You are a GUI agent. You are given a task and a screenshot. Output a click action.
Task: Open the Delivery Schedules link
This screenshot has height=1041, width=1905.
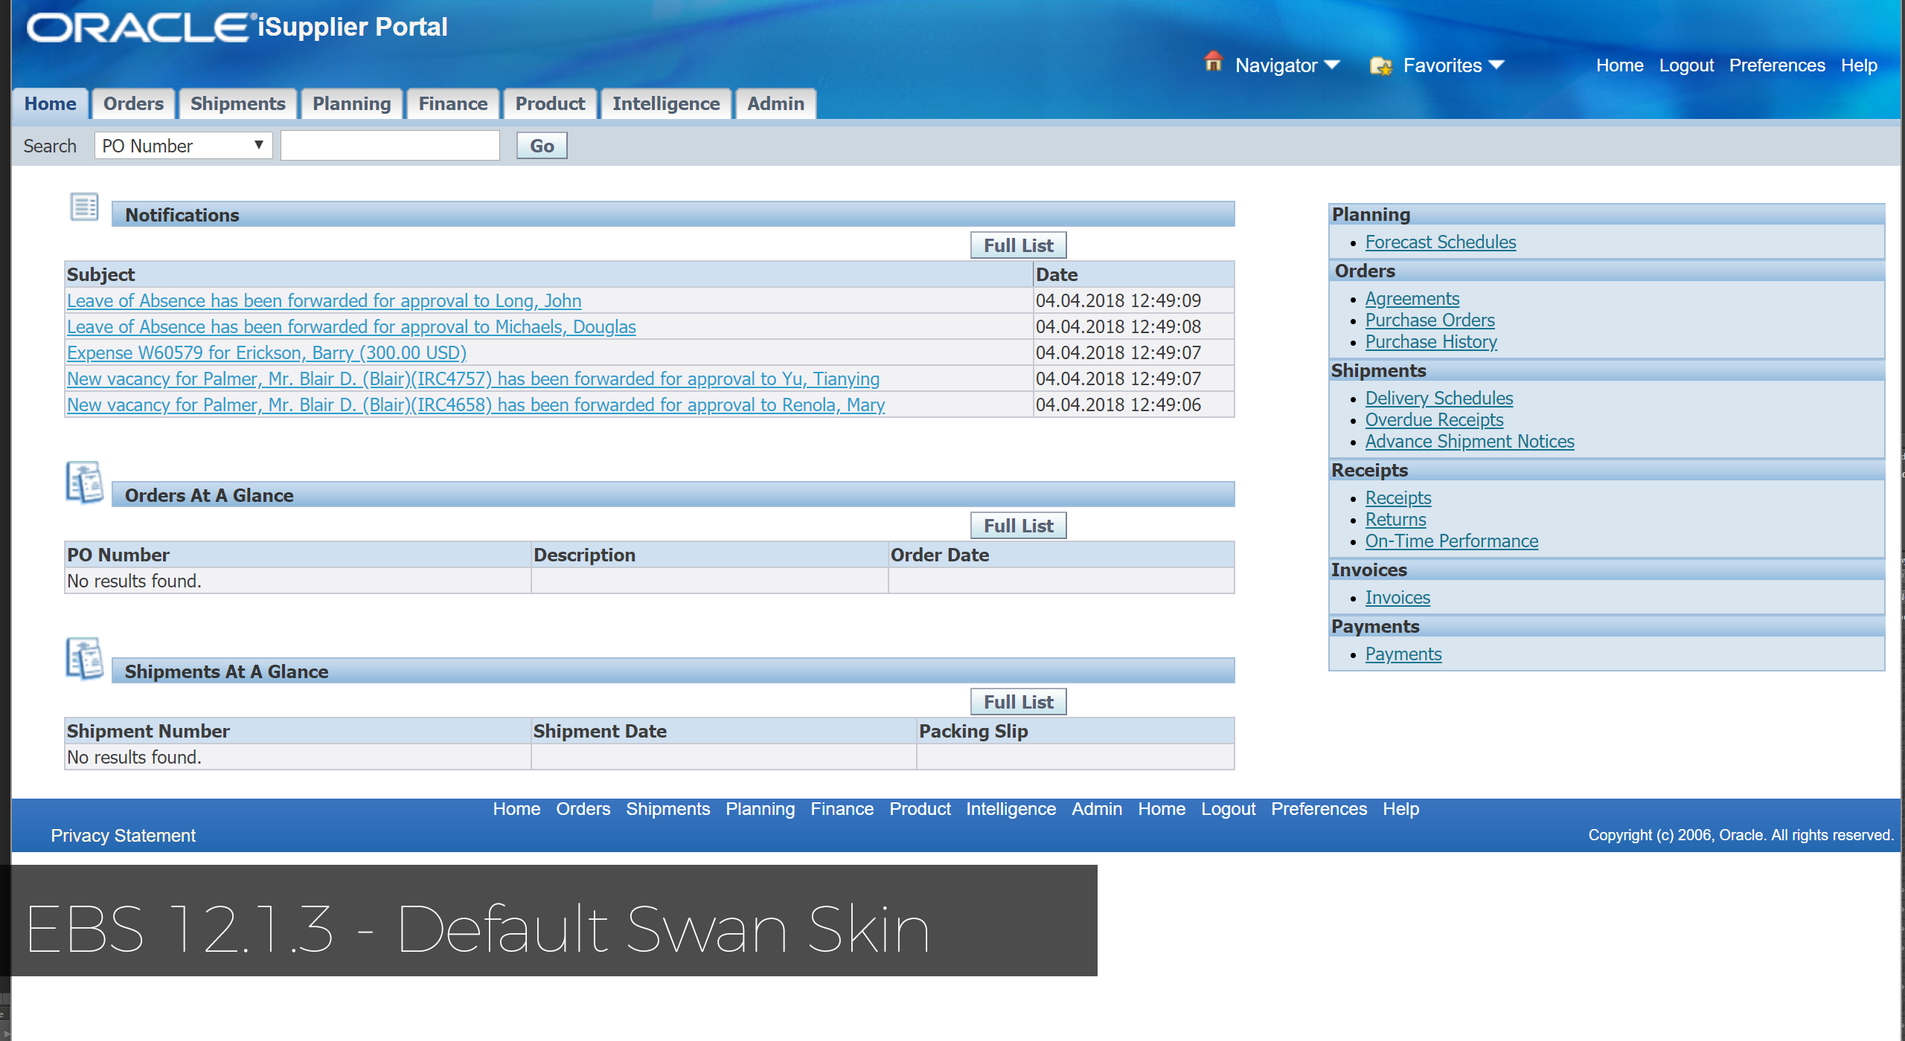click(x=1438, y=399)
